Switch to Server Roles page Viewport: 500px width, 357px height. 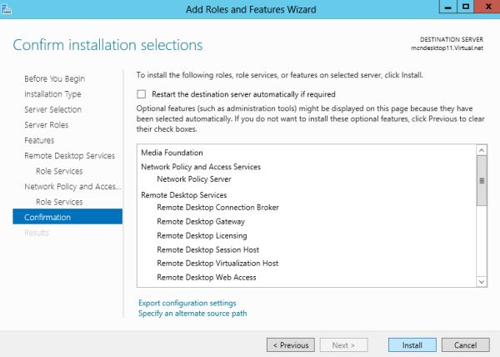tap(46, 125)
